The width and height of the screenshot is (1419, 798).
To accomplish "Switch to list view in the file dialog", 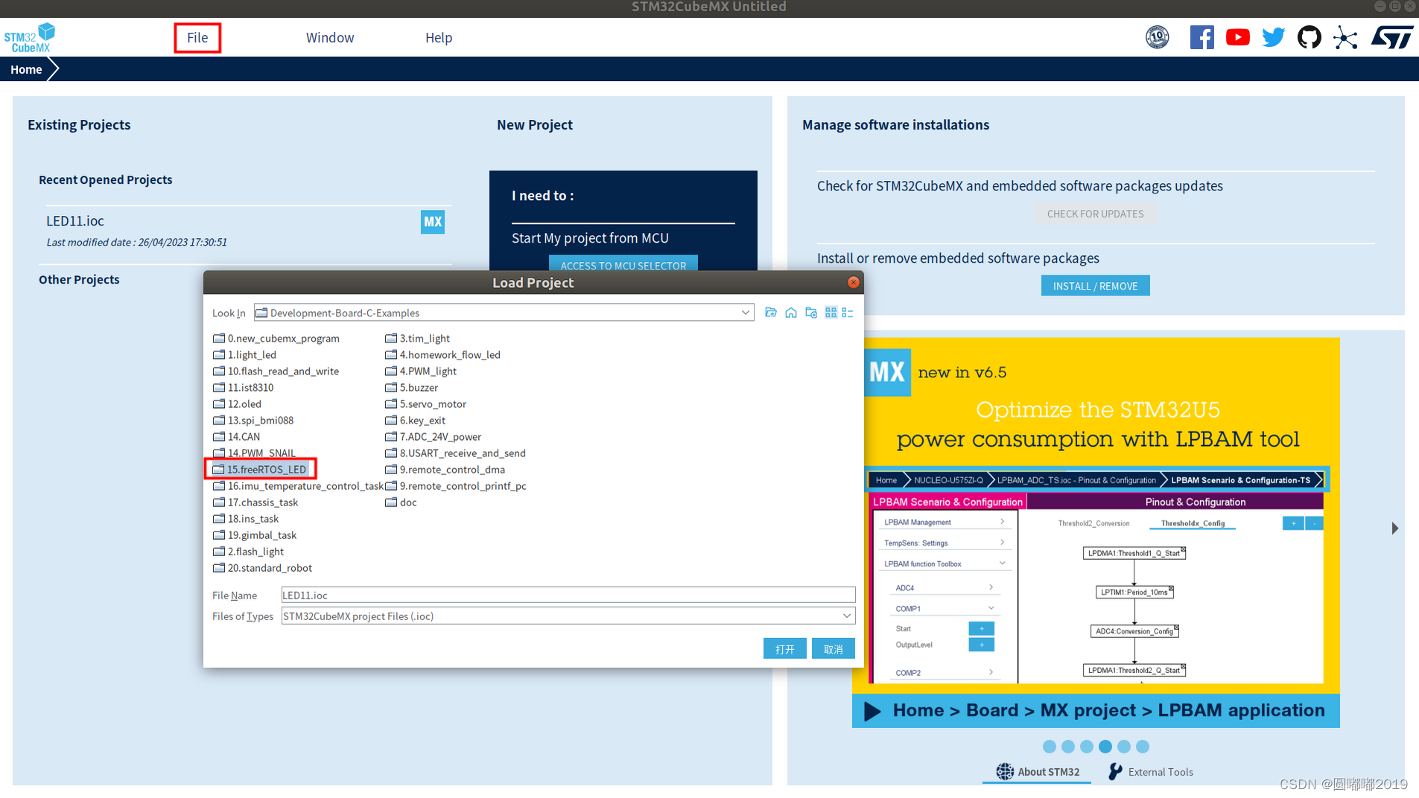I will 847,313.
